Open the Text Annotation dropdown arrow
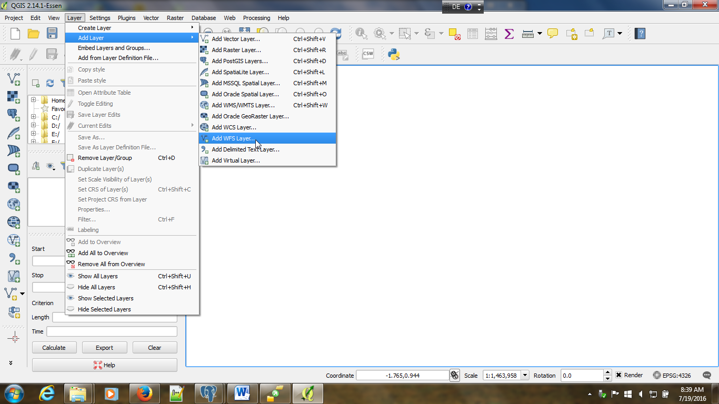Viewport: 719px width, 404px height. [x=620, y=34]
